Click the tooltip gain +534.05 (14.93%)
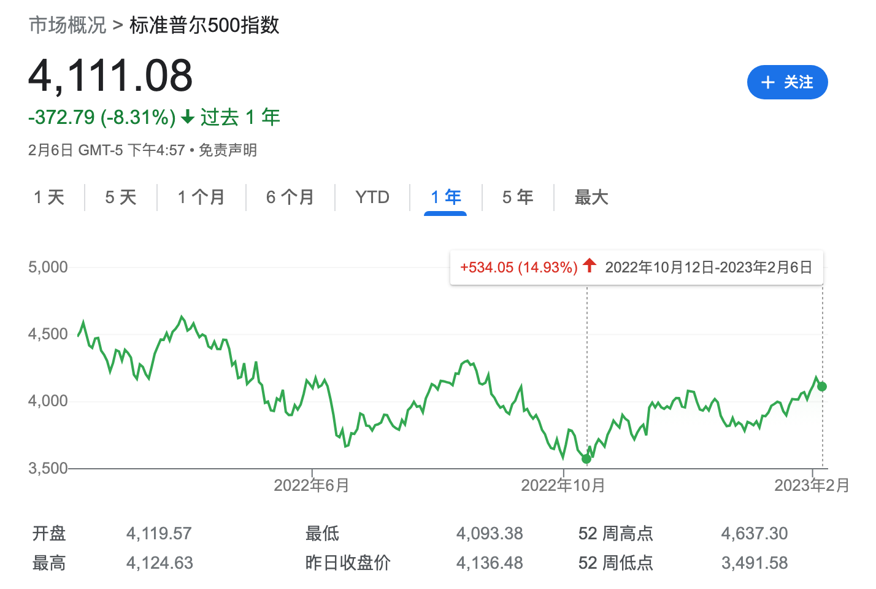This screenshot has width=876, height=589. [x=519, y=268]
